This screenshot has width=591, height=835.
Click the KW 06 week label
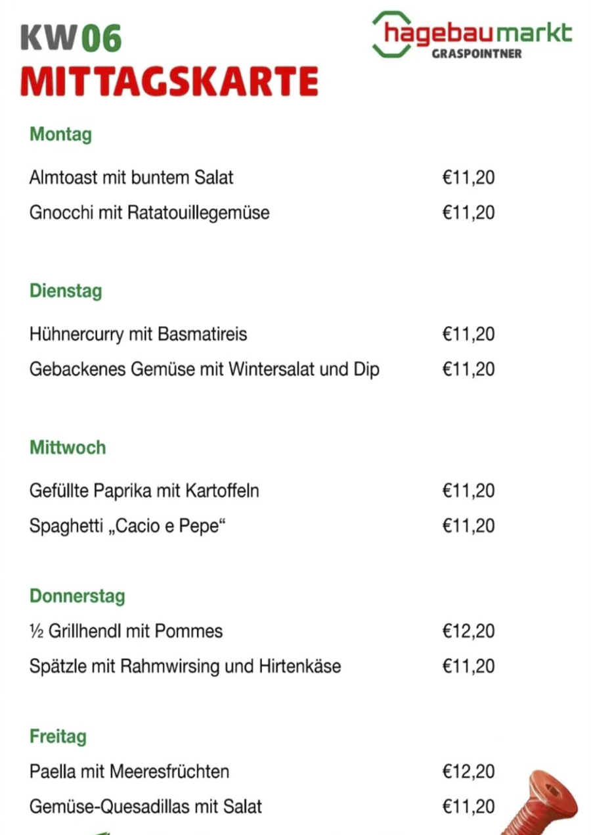[x=71, y=38]
